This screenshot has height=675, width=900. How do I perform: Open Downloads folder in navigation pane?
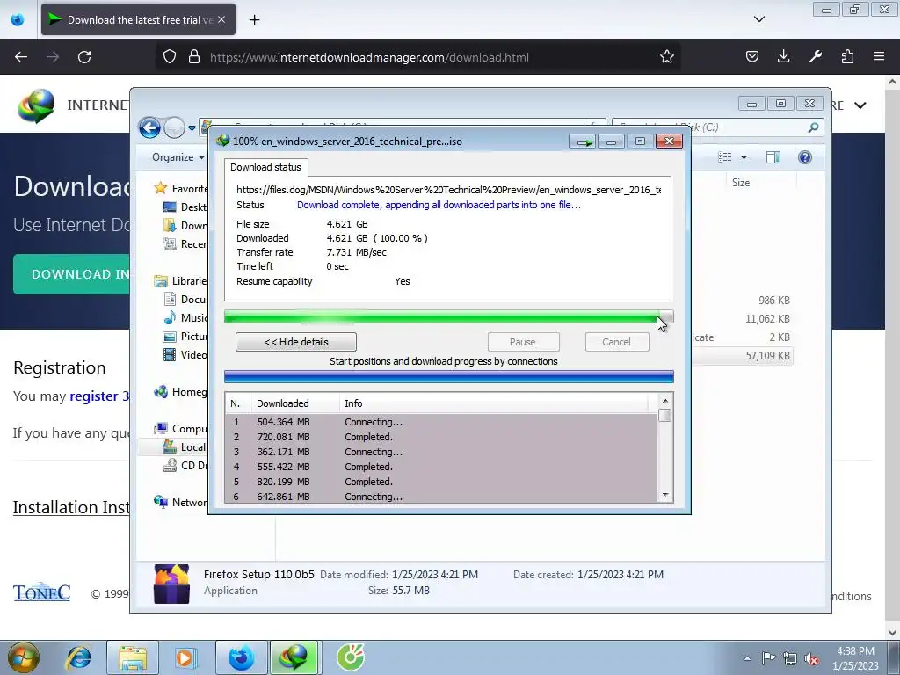(x=185, y=226)
